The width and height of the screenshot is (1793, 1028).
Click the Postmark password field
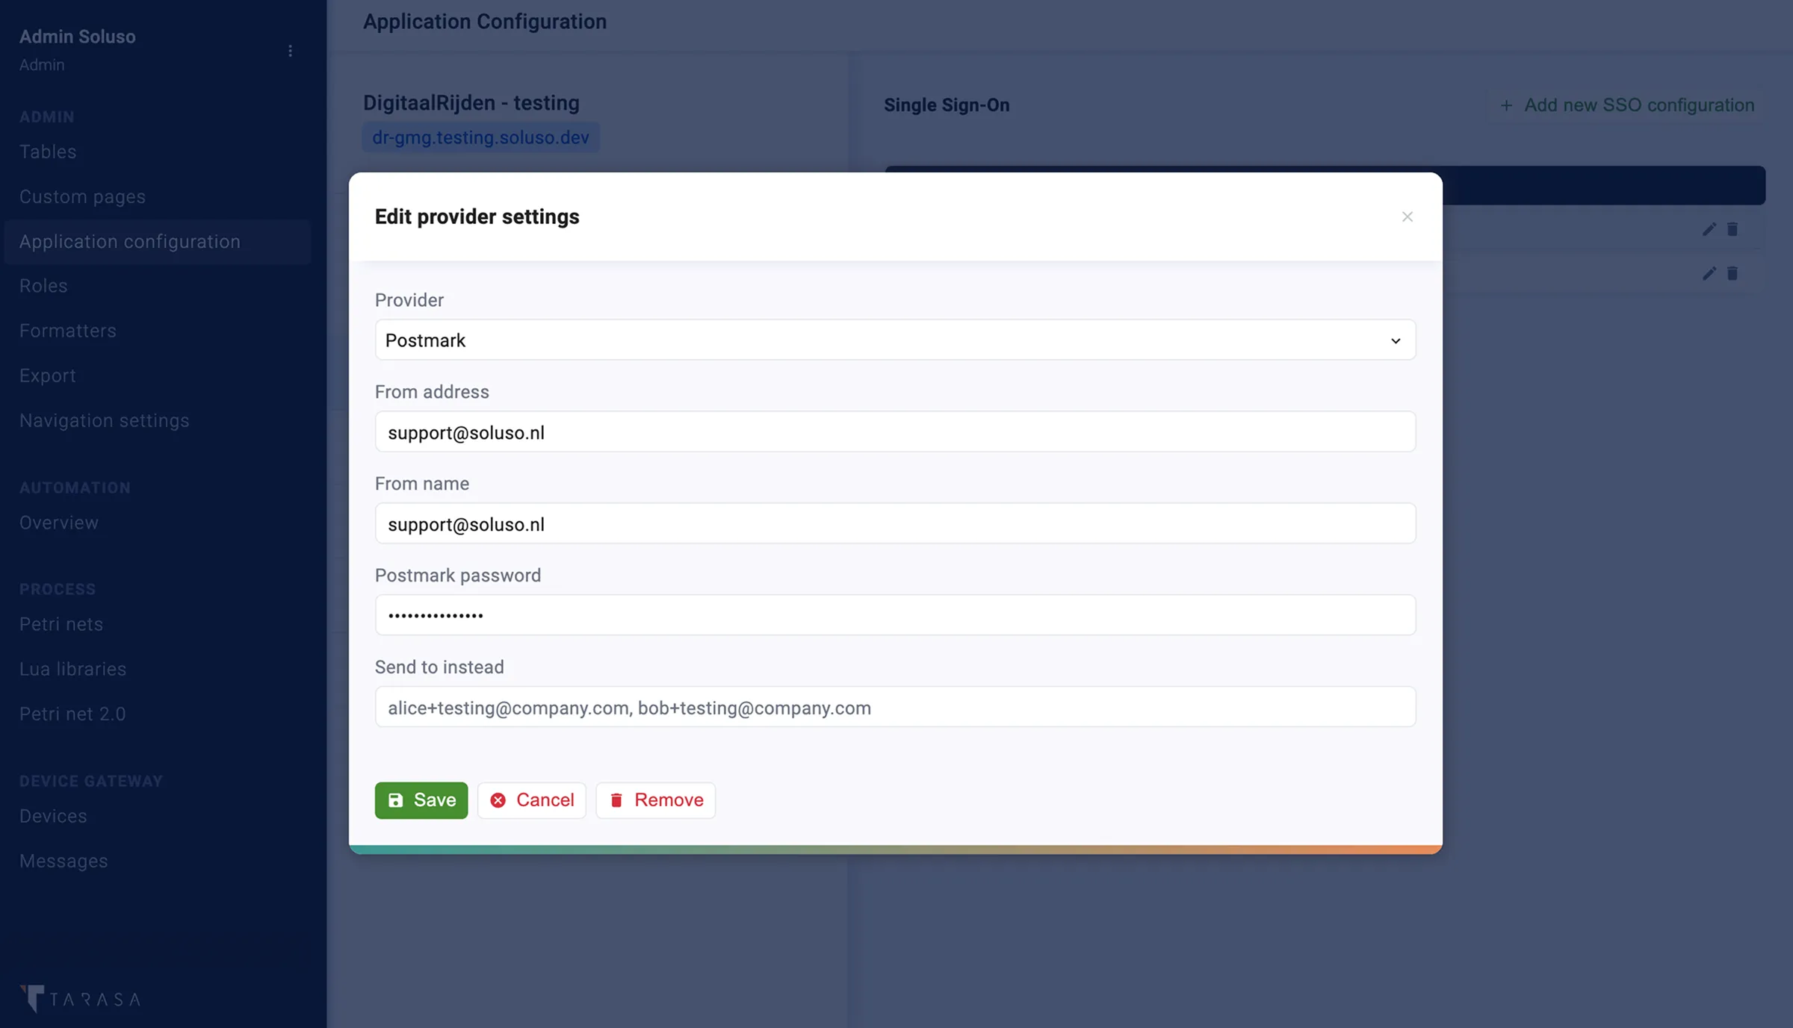[x=894, y=615]
